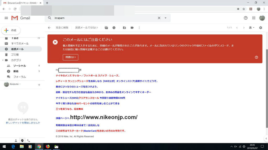Move message to folder icon
The width and height of the screenshot is (268, 150).
[x=124, y=28]
